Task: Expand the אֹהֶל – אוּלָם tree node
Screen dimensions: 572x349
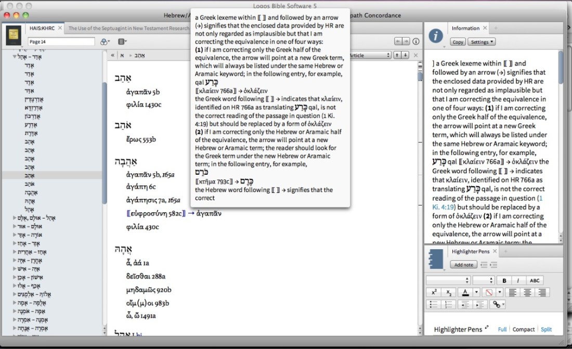Action: tap(15, 218)
